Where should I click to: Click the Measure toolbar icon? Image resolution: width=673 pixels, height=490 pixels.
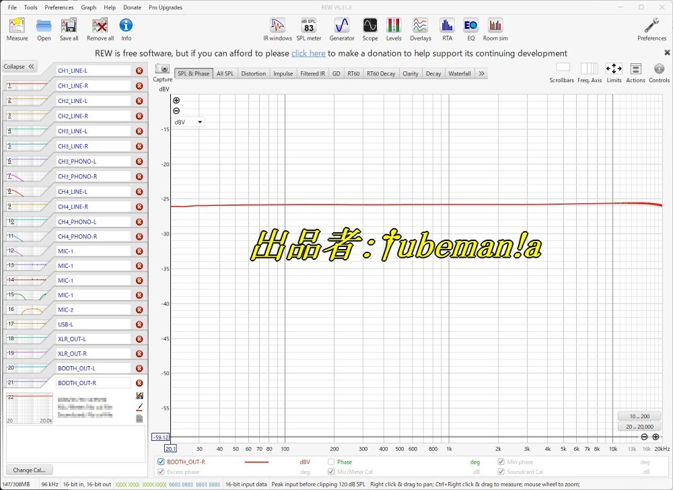tap(17, 30)
